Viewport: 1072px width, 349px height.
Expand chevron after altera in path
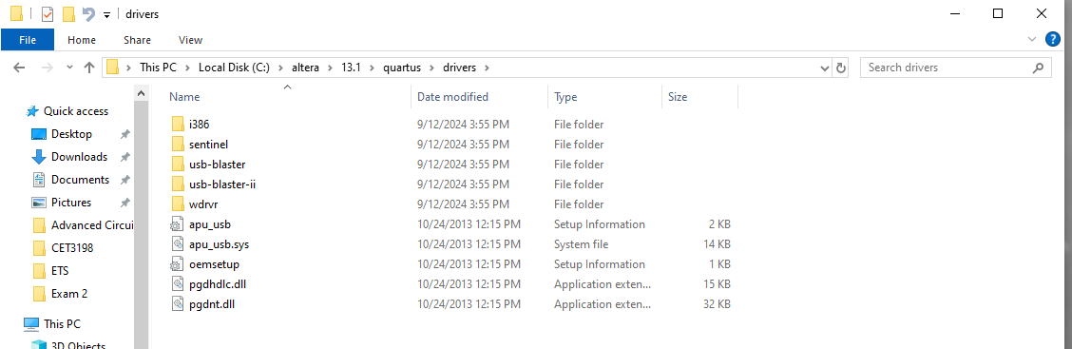click(x=330, y=68)
